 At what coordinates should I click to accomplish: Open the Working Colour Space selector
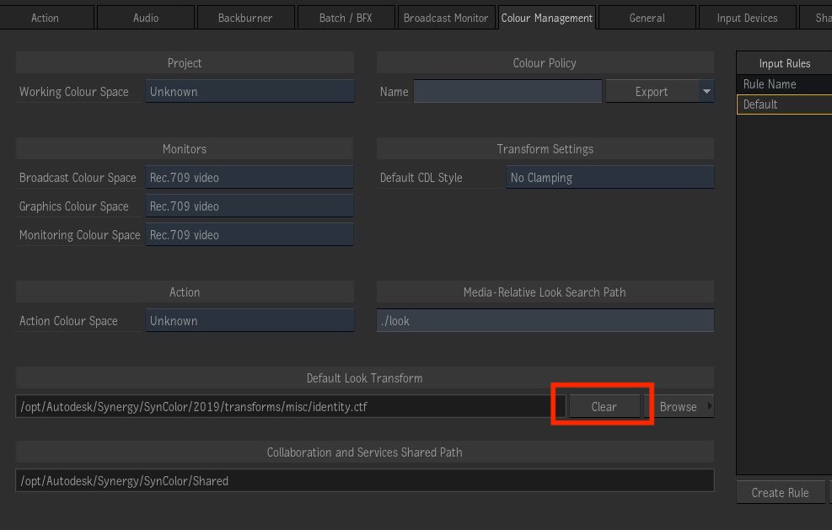250,91
